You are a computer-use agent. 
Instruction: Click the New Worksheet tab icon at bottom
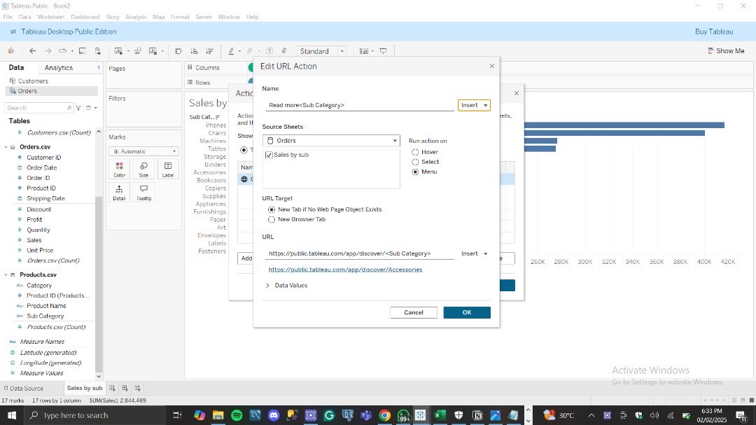(112, 388)
